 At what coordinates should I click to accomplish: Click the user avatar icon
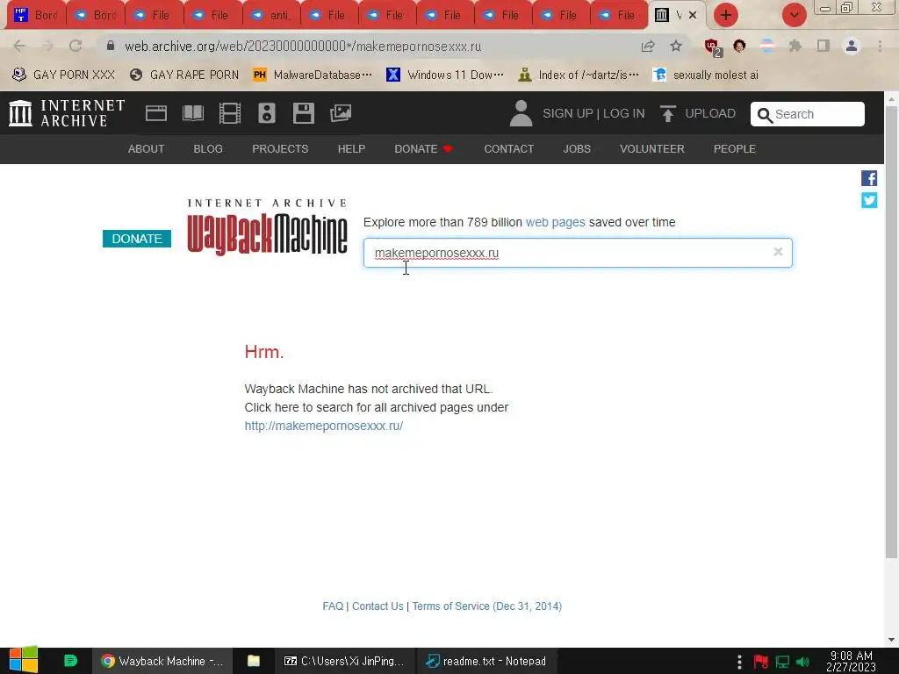pos(521,113)
